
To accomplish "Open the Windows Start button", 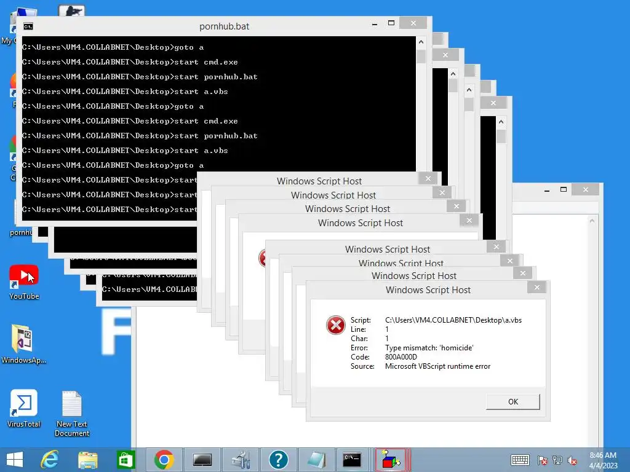I will click(x=15, y=460).
